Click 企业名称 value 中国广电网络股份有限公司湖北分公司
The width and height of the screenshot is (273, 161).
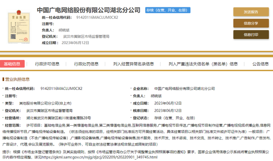click(x=184, y=89)
